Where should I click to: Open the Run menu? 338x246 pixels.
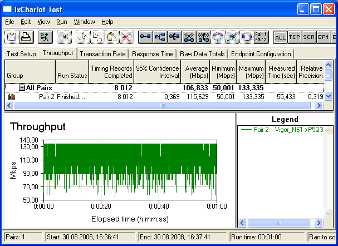pyautogui.click(x=62, y=22)
